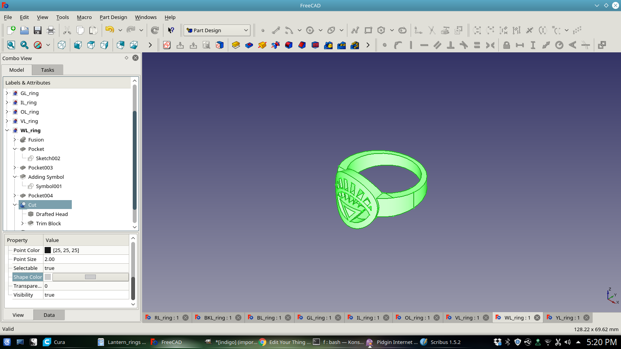Open the Macro menu

click(x=84, y=17)
